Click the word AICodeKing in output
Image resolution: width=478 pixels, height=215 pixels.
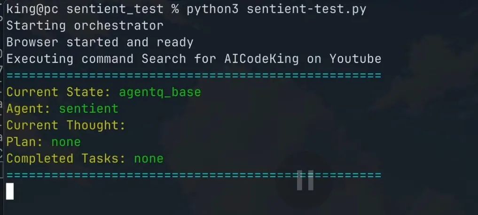pos(261,59)
